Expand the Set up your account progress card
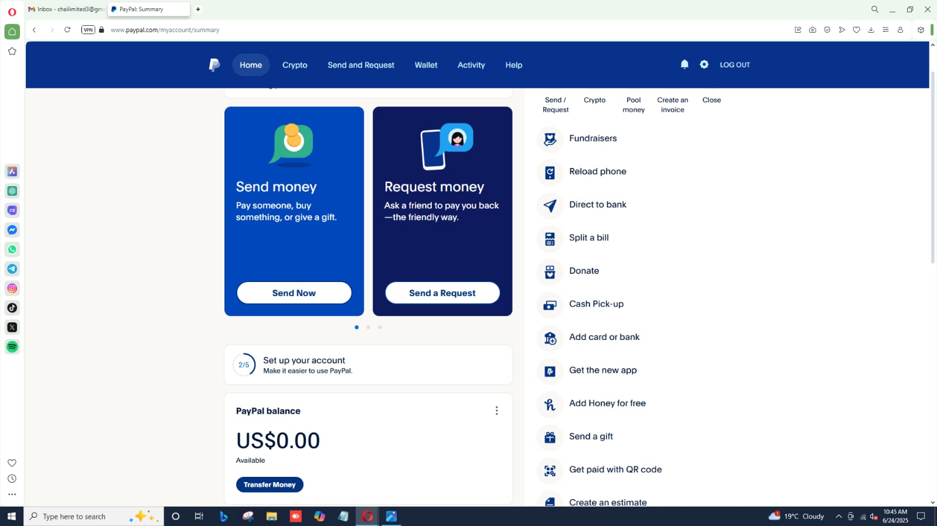Screen dimensions: 937x526 pyautogui.click(x=368, y=365)
